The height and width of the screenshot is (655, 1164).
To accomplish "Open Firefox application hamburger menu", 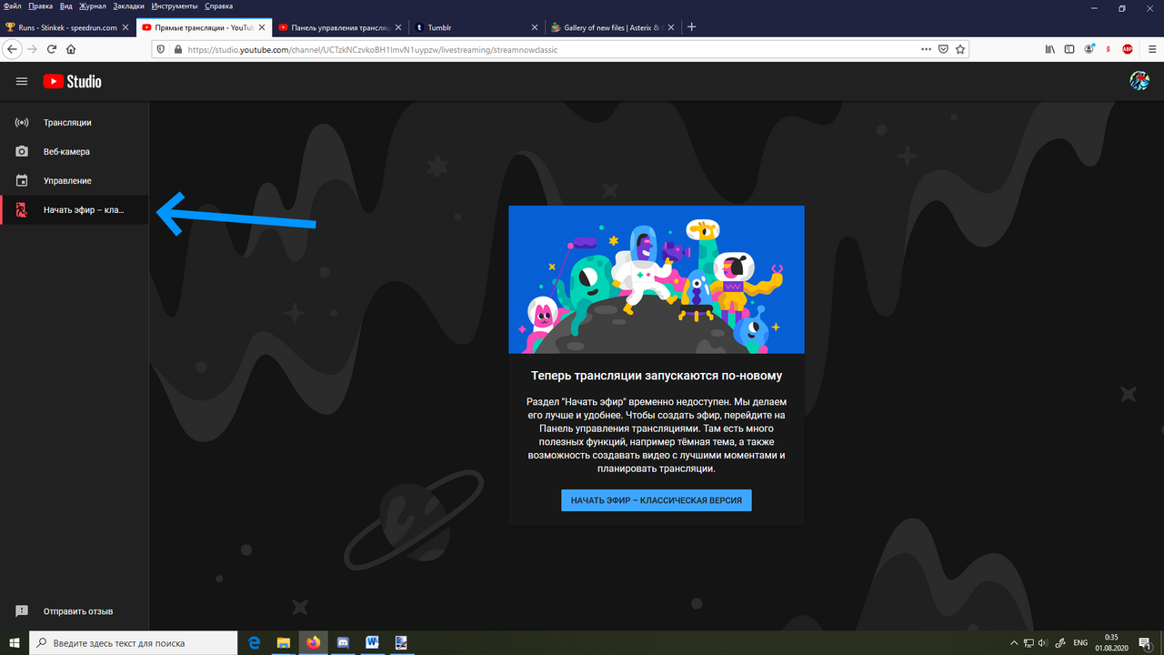I will (1152, 49).
